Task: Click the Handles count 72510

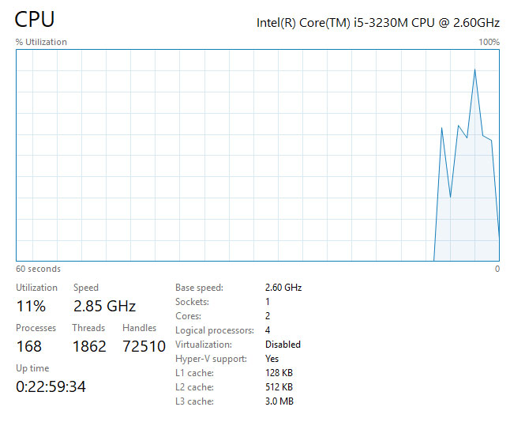Action: [x=144, y=346]
